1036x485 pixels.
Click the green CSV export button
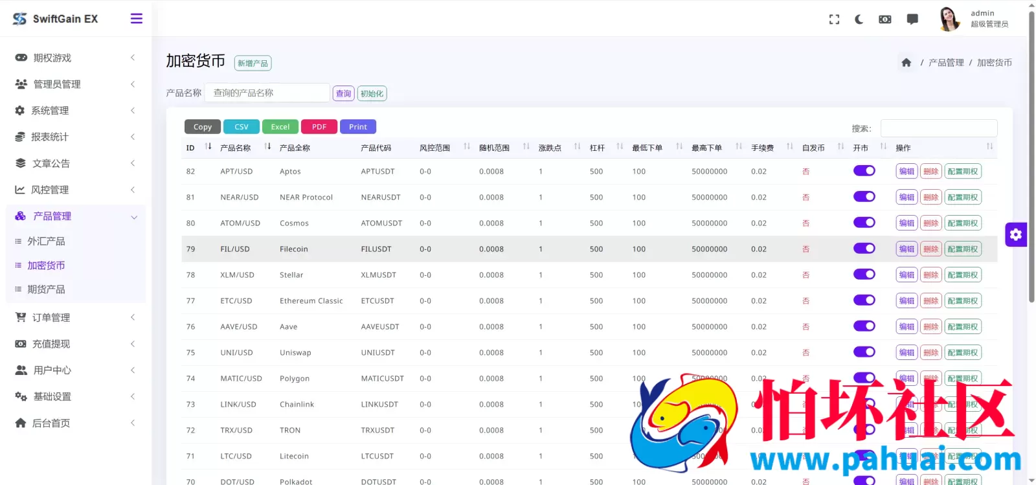coord(242,127)
